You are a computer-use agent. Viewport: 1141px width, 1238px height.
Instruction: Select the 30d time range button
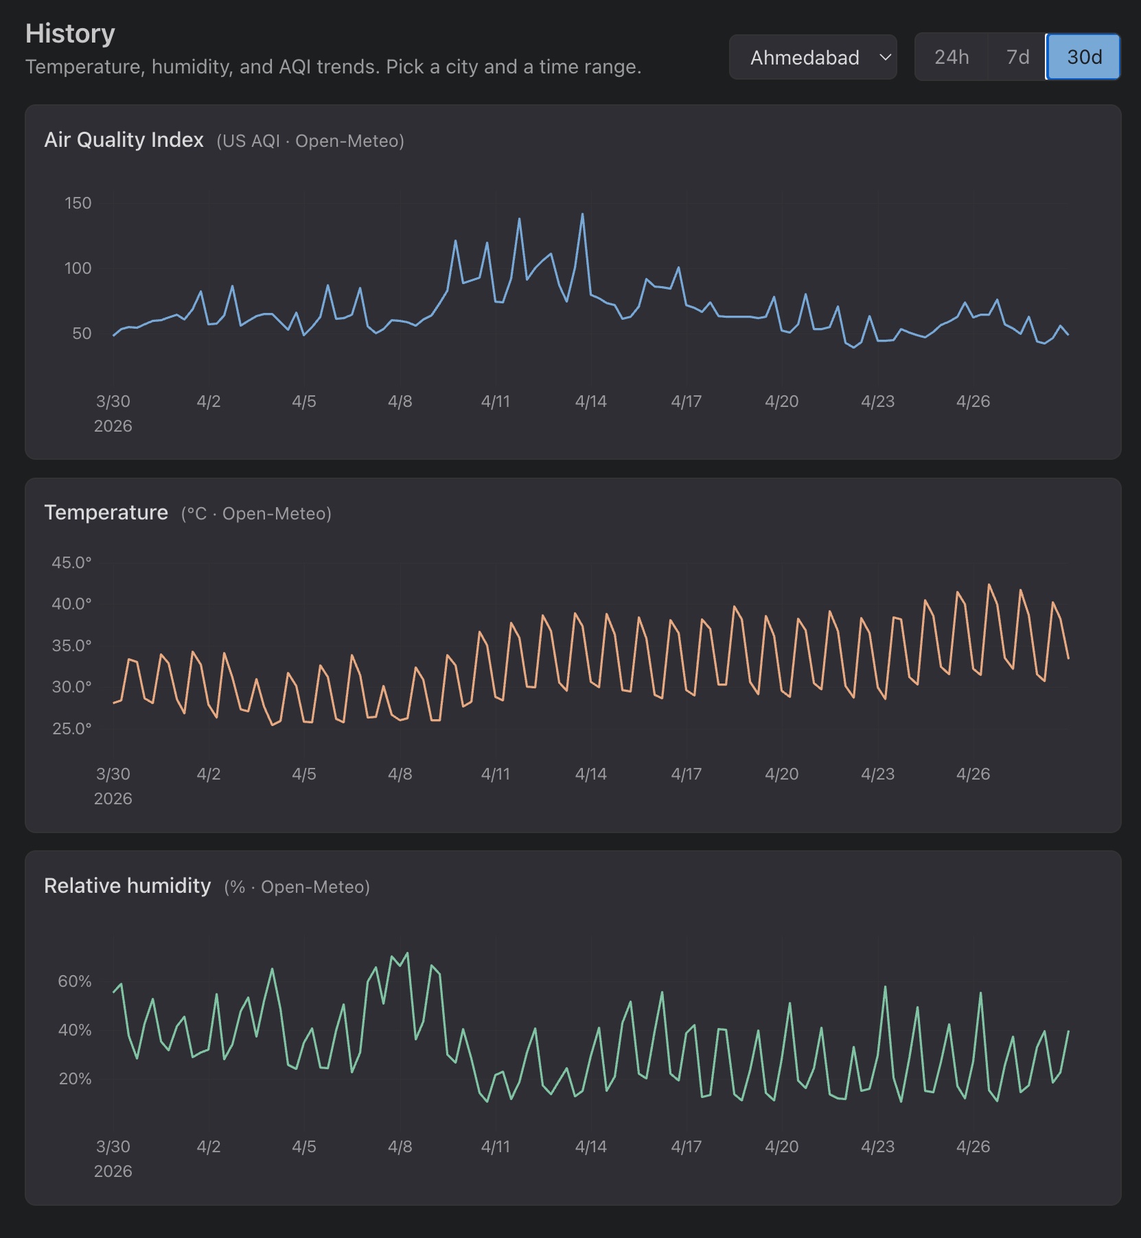[1083, 57]
